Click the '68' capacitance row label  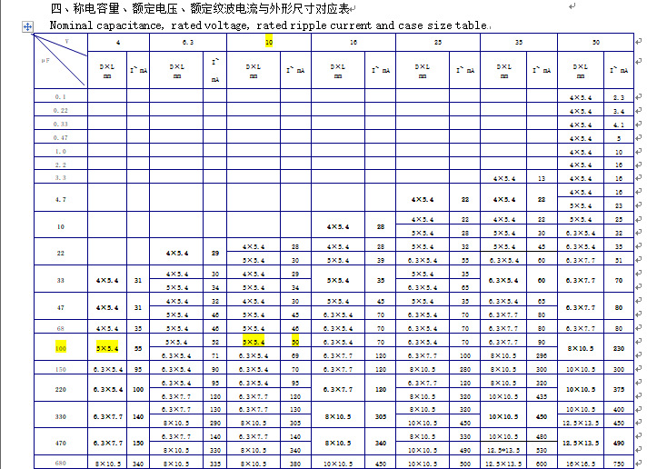pyautogui.click(x=60, y=329)
